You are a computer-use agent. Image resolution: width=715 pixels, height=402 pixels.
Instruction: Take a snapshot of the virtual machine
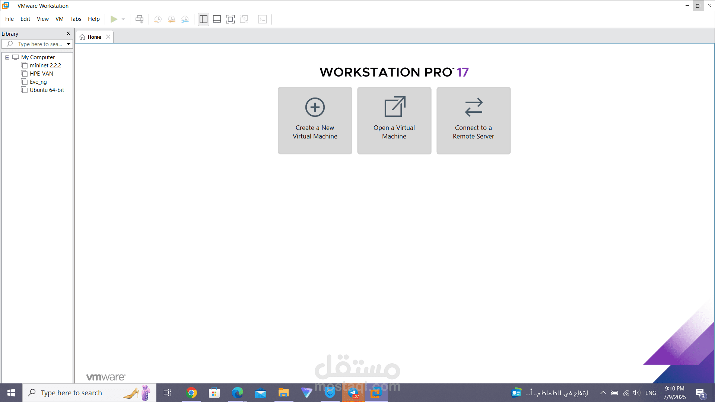[x=158, y=19]
